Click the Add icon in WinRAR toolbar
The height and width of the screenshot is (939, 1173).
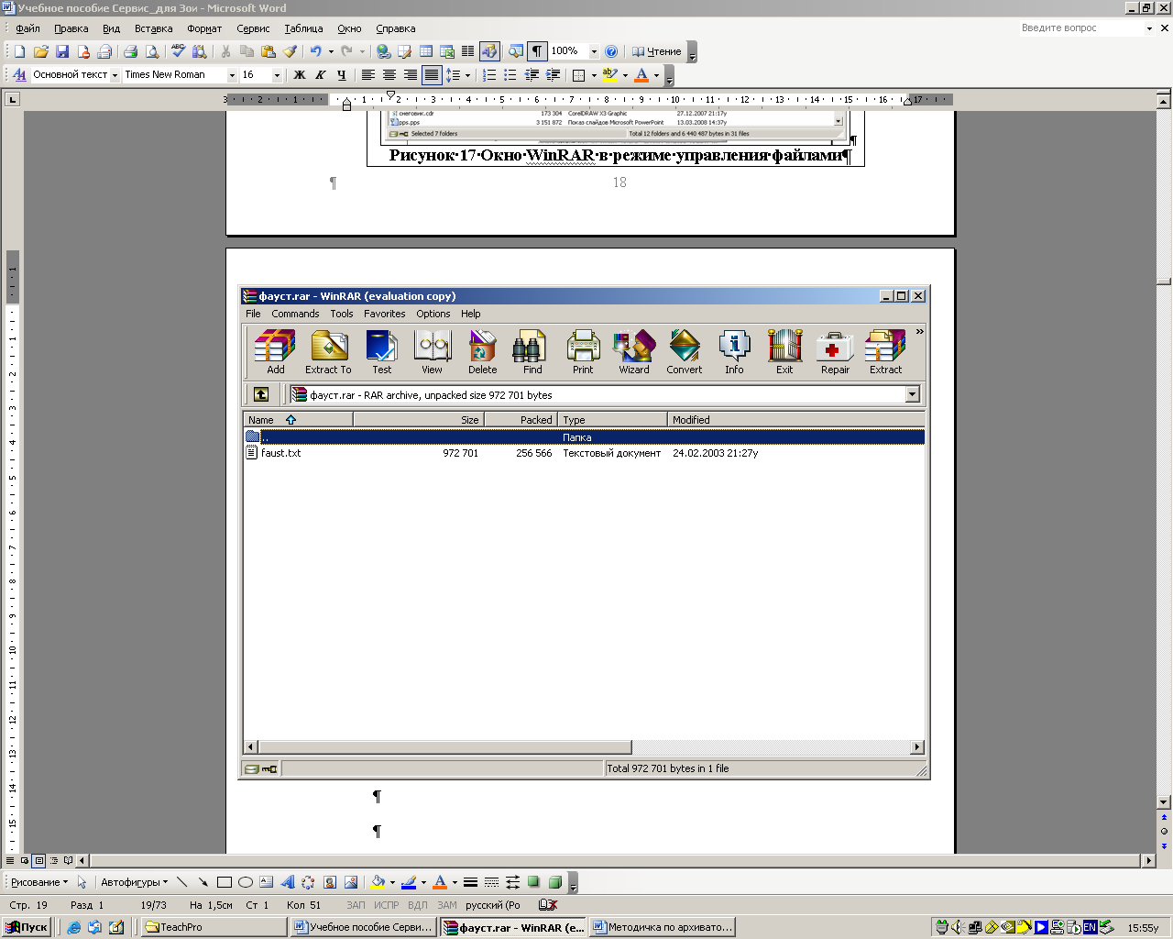(x=275, y=352)
